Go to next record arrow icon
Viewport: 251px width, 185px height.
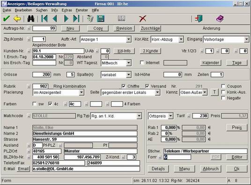click(66, 19)
